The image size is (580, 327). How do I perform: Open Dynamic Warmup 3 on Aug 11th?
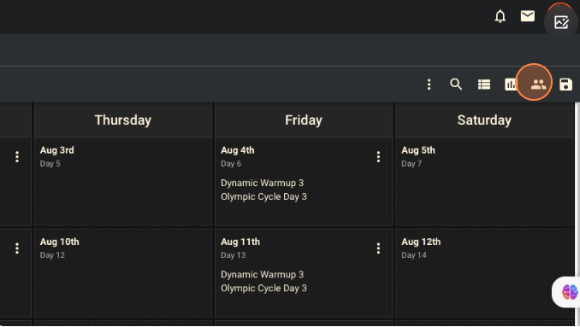click(x=262, y=275)
